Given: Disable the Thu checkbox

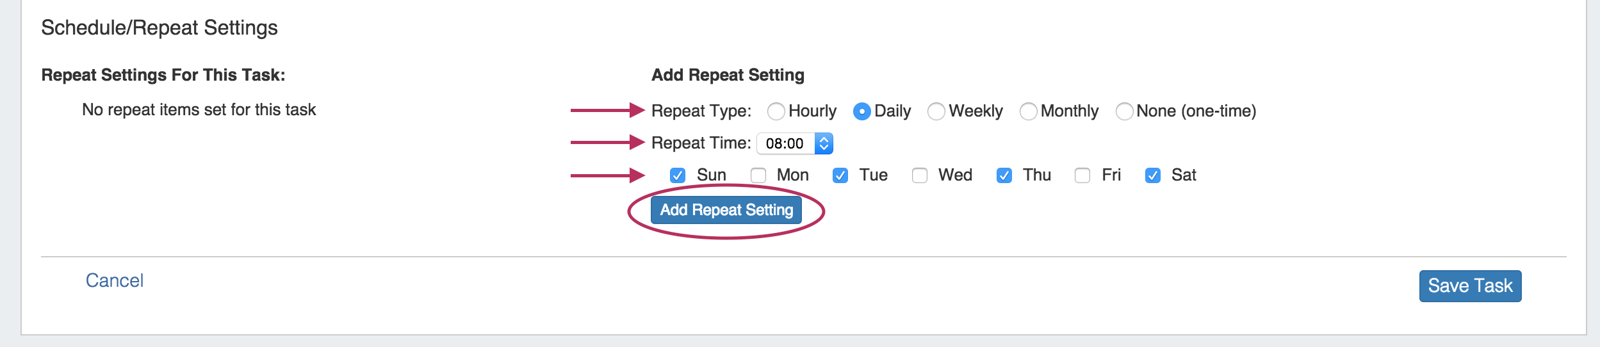Looking at the screenshot, I should coord(1004,175).
